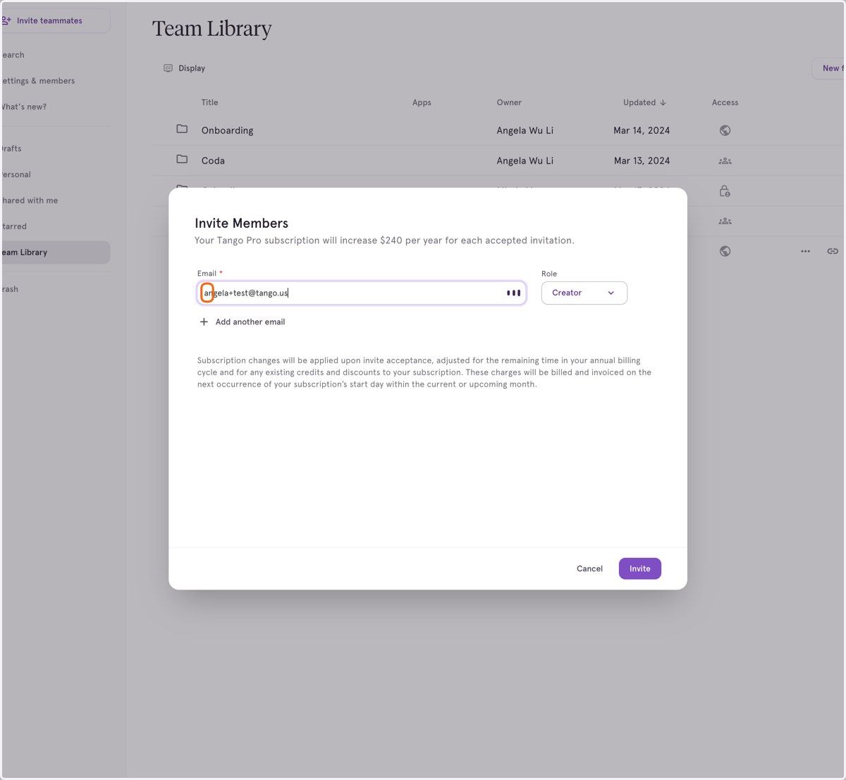Click the copy link icon
This screenshot has width=846, height=780.
click(833, 251)
